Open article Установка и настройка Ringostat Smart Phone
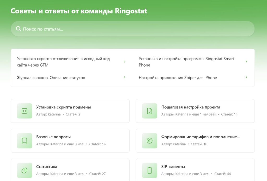Viewport: 267px width, 181px height. (186, 62)
